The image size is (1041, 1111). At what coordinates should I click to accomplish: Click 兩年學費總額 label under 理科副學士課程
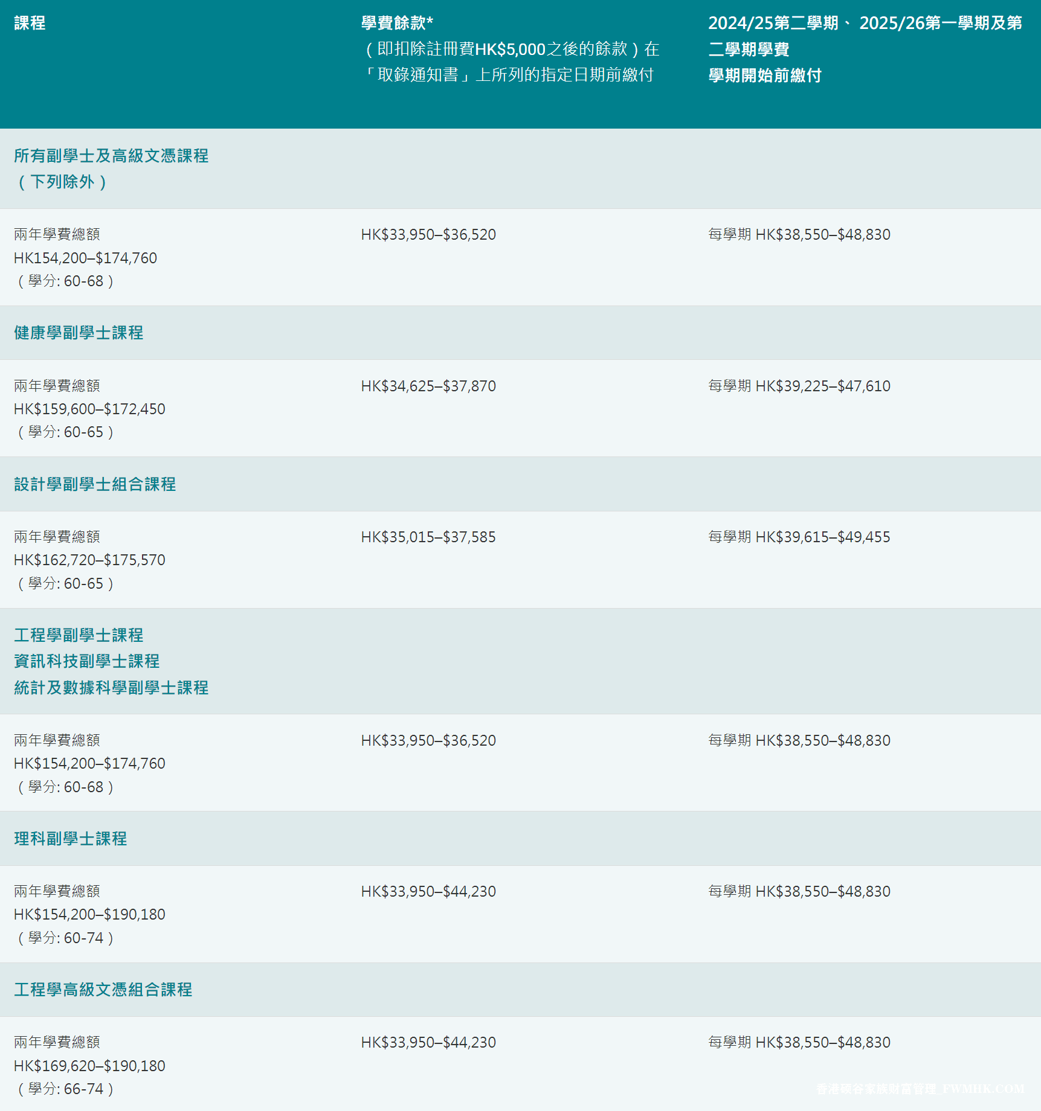[57, 891]
